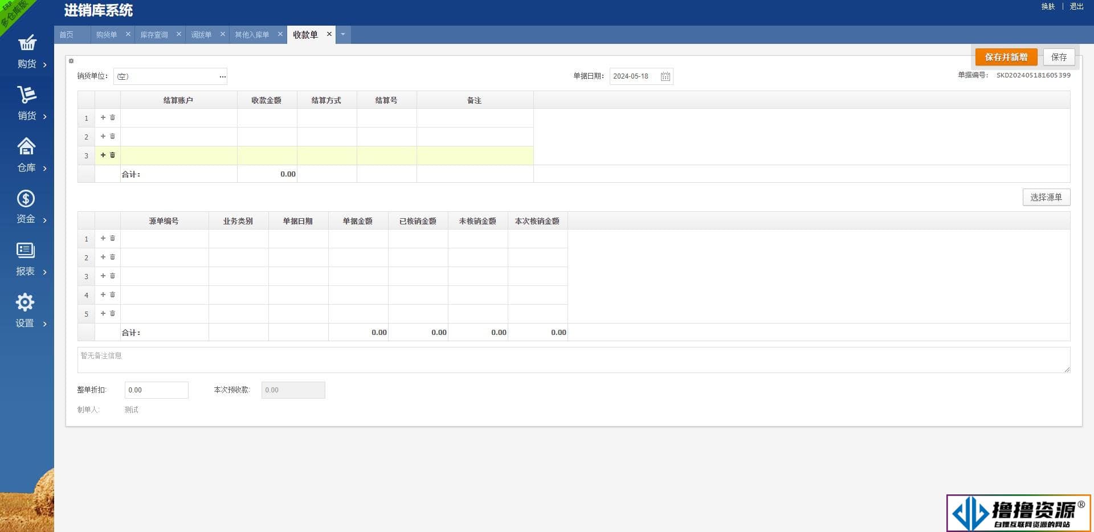Click the 保存并新增 button

click(1006, 57)
